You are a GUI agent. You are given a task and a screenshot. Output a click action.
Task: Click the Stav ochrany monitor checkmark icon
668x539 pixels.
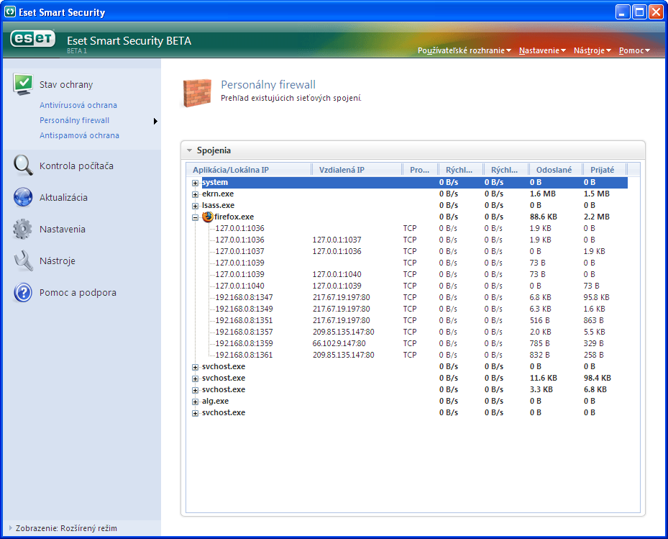23,84
